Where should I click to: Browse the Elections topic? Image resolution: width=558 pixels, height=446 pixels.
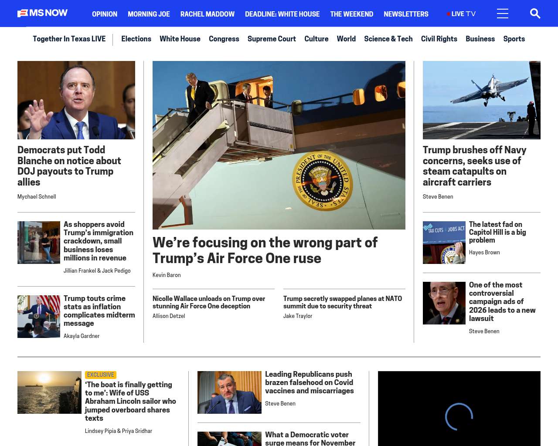click(x=136, y=39)
